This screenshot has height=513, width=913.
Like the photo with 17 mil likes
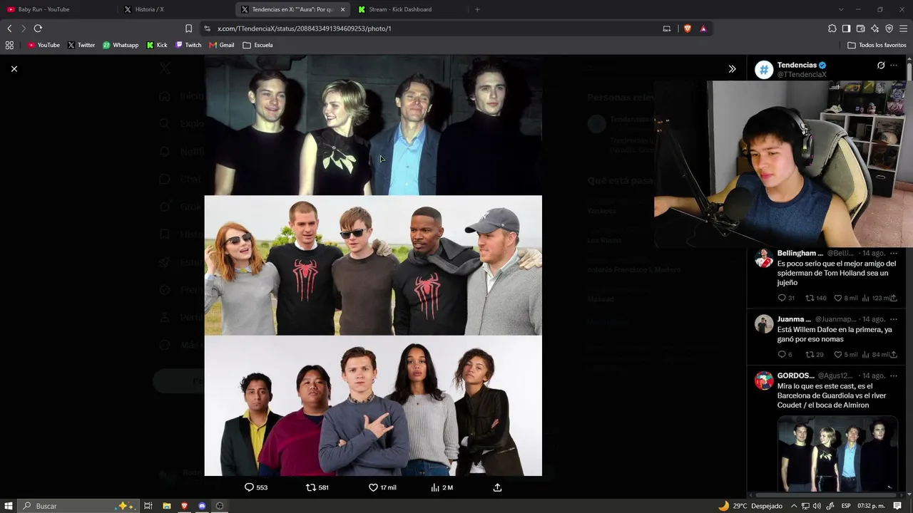click(x=382, y=487)
